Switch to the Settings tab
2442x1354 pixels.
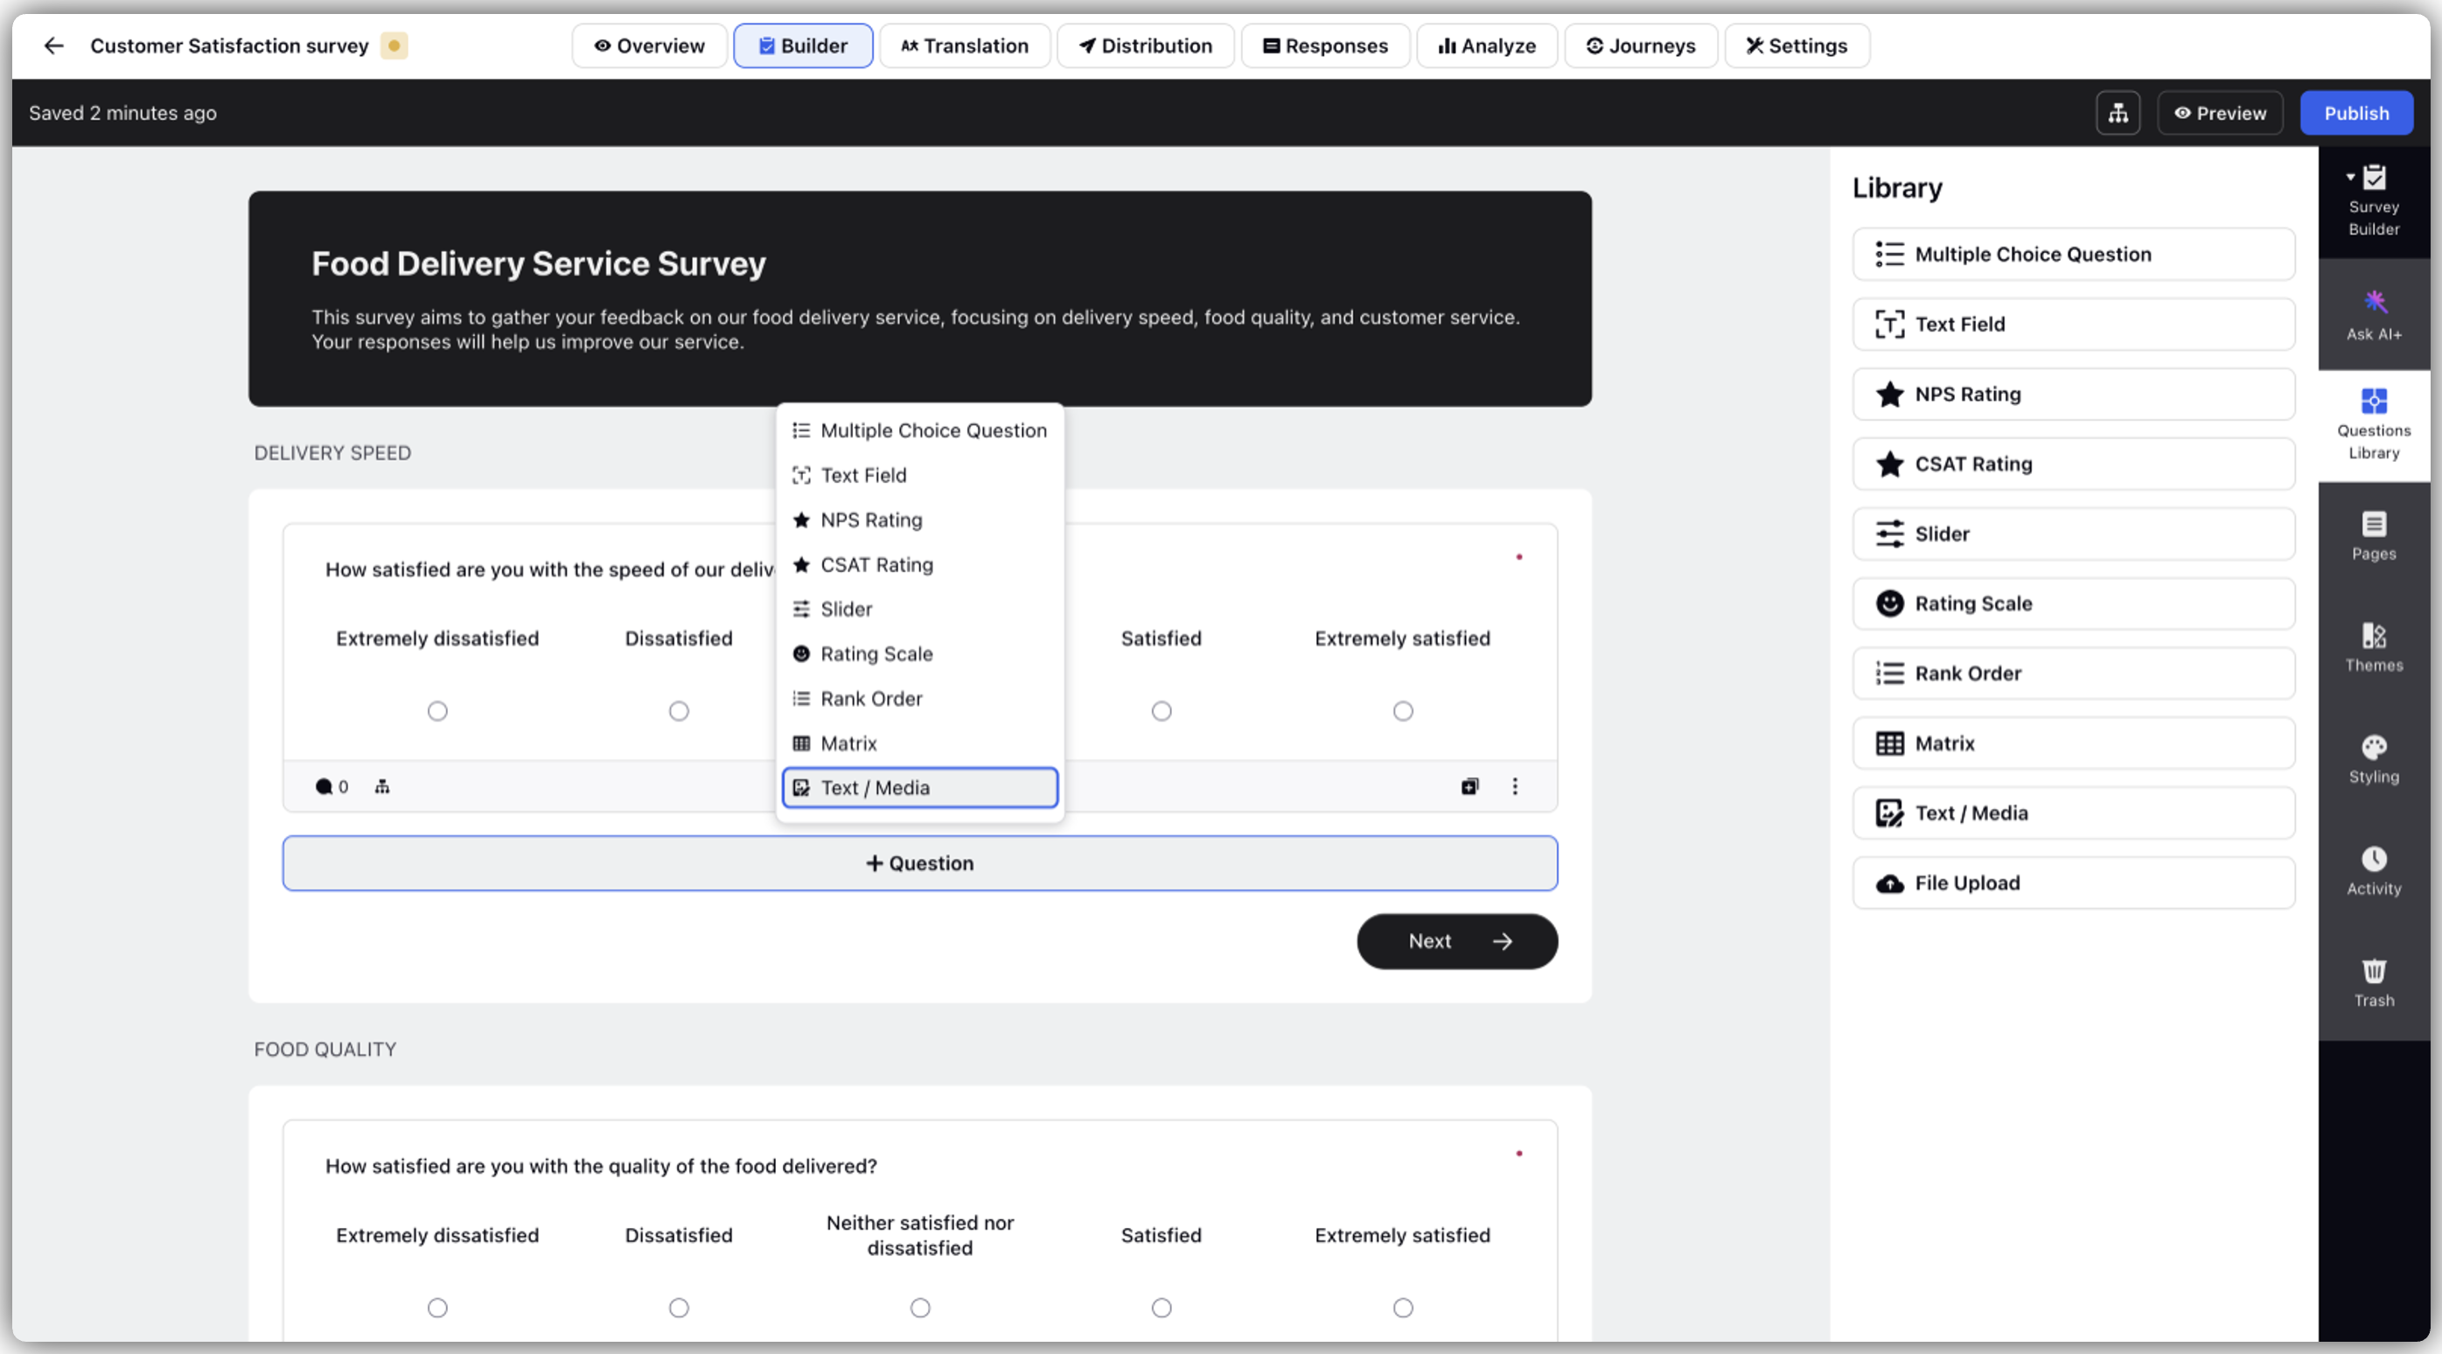1797,45
